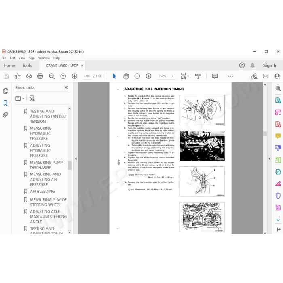
Task: Open the Window menu
Action: 44,58
